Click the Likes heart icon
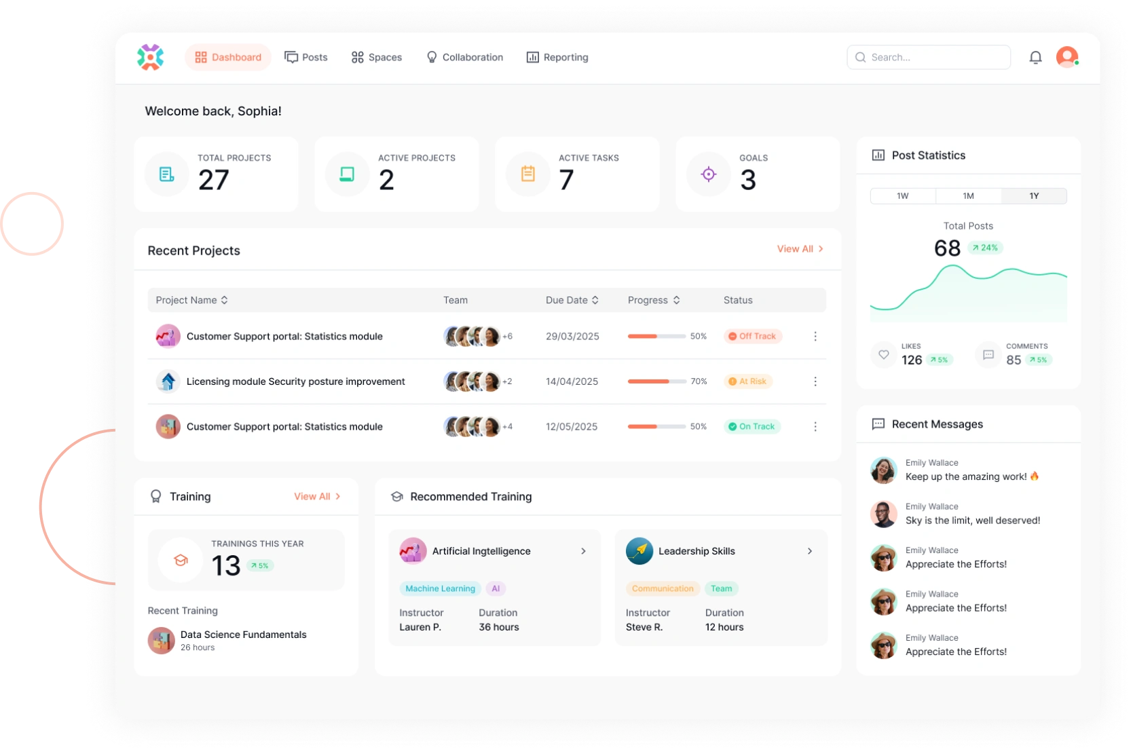The image size is (1133, 752). coord(883,354)
